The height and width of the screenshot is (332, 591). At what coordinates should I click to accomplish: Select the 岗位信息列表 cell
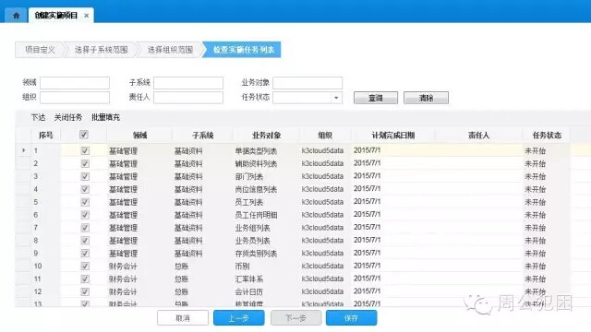click(x=256, y=189)
